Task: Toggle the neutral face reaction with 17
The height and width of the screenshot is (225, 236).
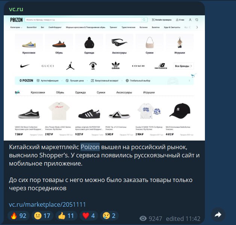Action: 42,216
